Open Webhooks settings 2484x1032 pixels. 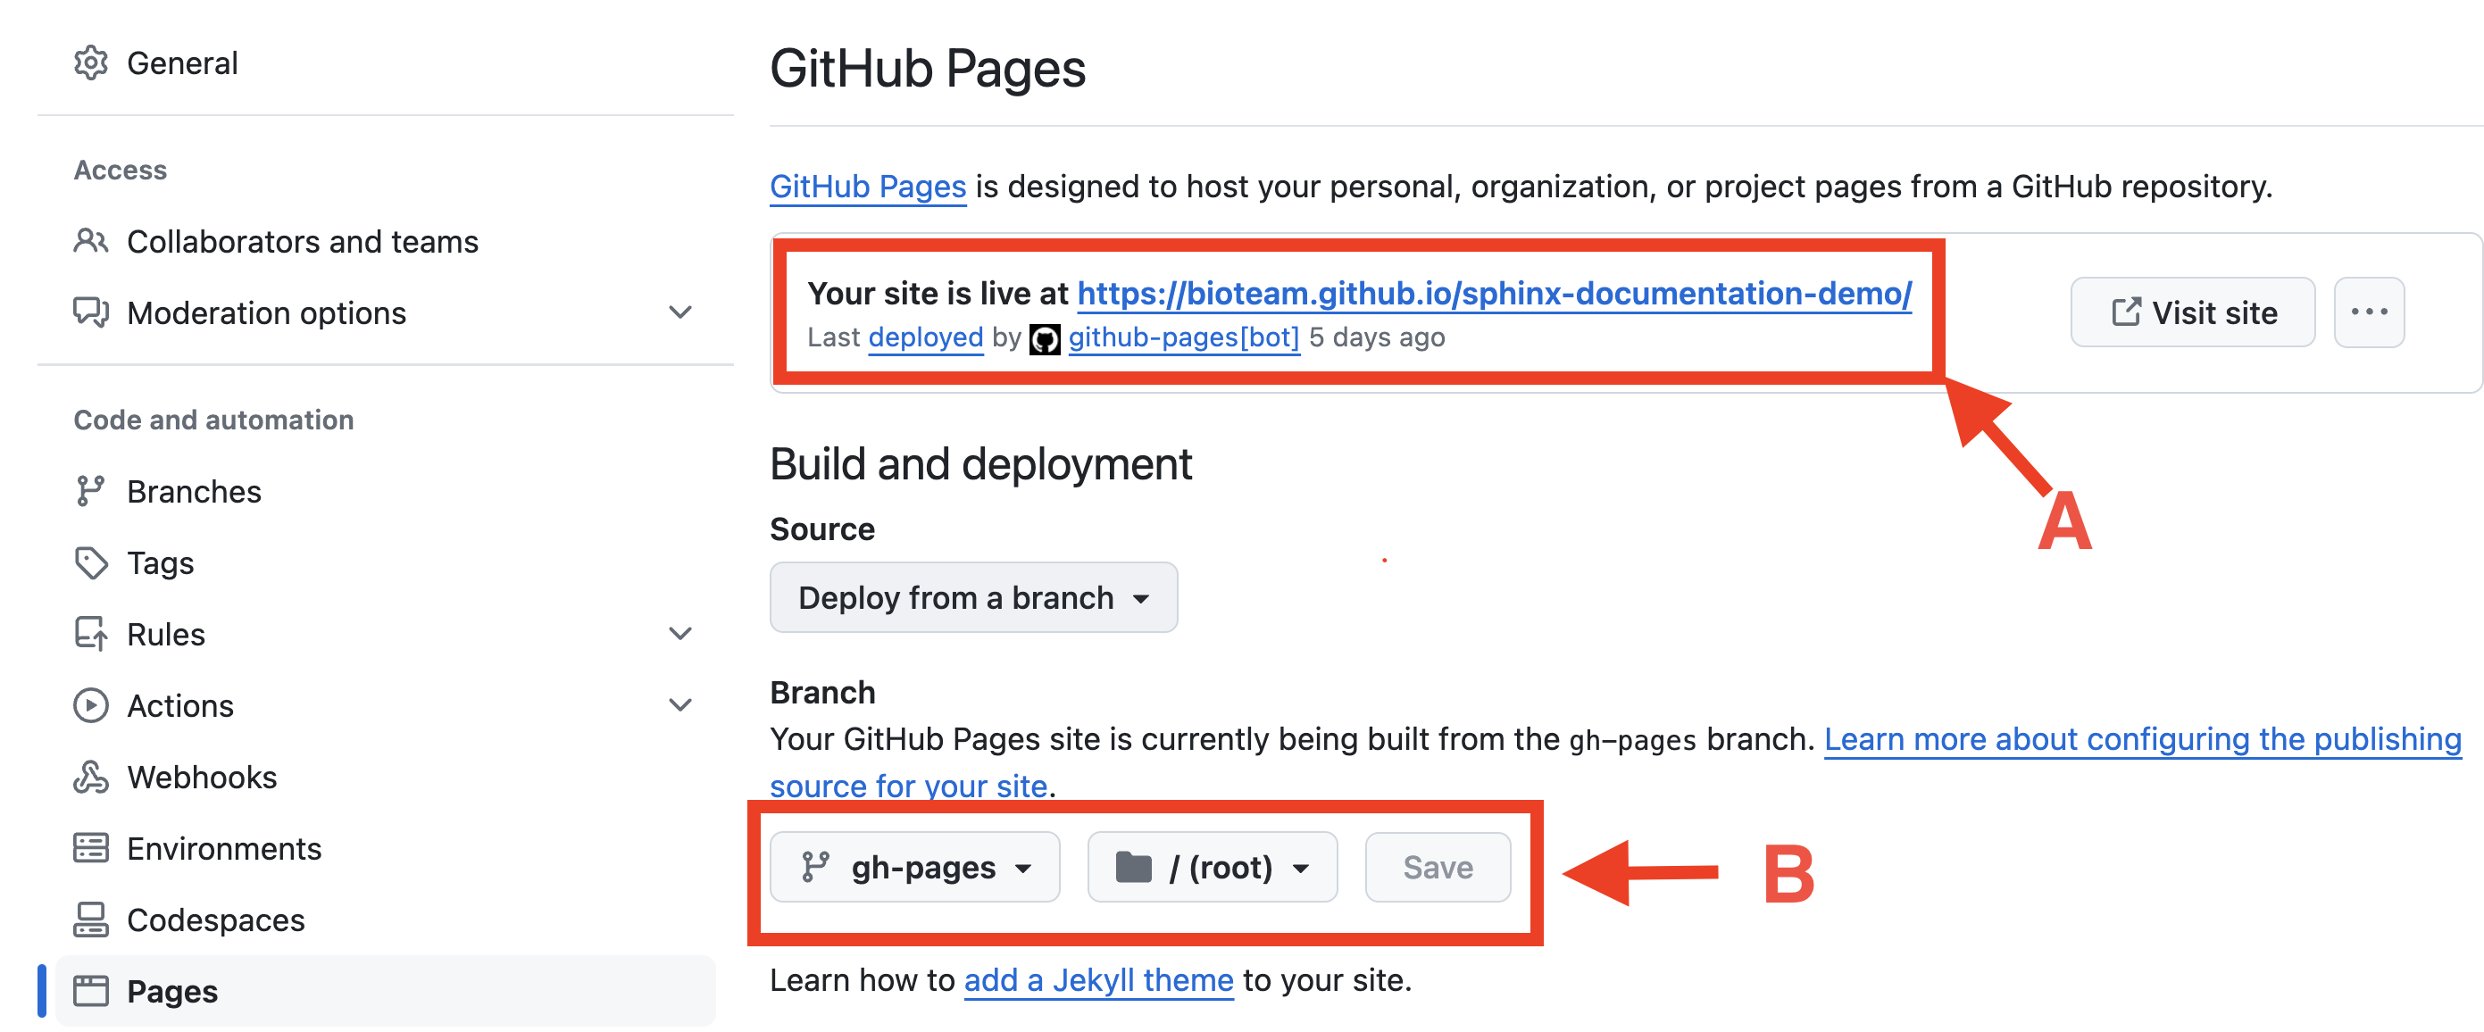tap(385, 777)
